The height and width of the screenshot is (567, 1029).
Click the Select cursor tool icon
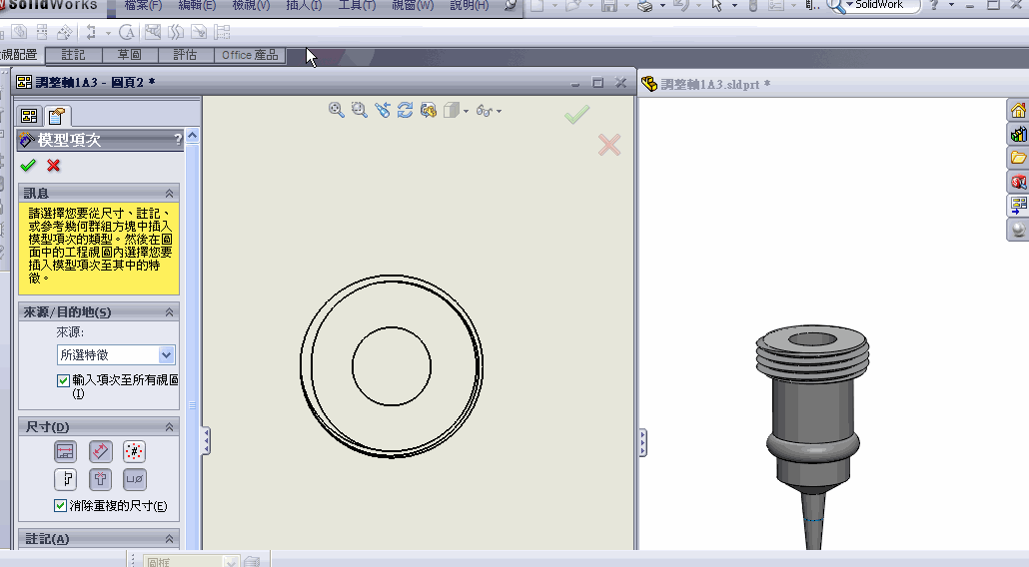pos(716,6)
